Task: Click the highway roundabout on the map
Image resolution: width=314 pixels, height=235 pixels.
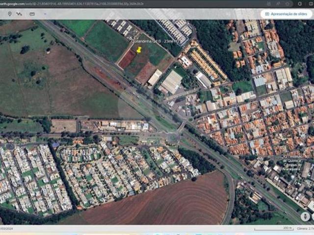Action: (173, 138)
